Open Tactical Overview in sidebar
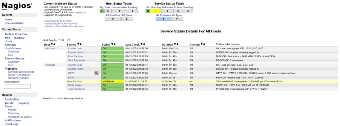The height and width of the screenshot is (126, 340). tap(16, 34)
